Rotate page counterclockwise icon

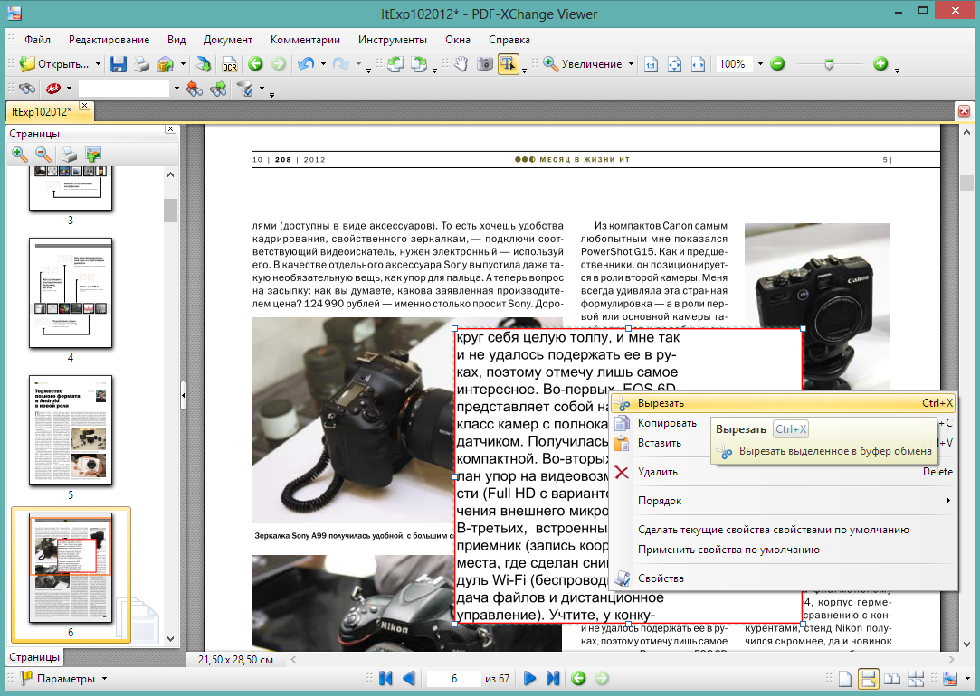point(395,63)
